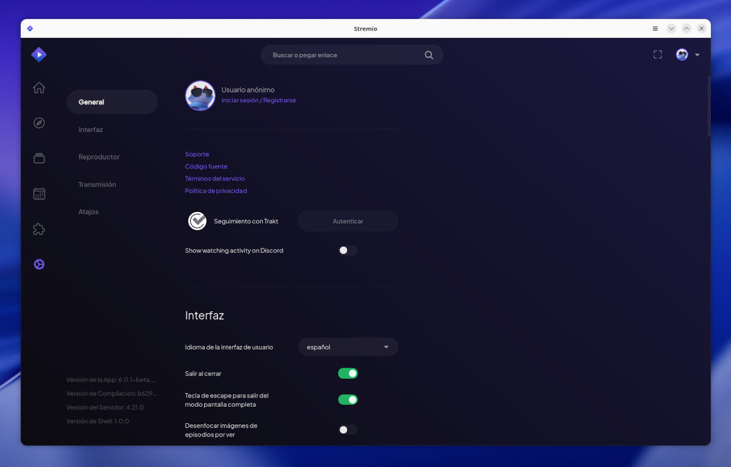Screen dimensions: 731x467
Task: Click the Interfaz section heading
Action: pyautogui.click(x=205, y=315)
